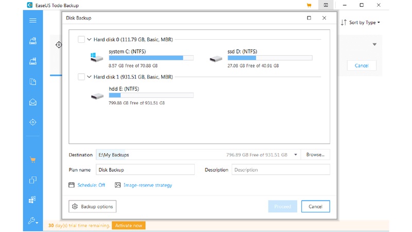
Task: Click the Schedule calendar icon
Action: (72, 185)
